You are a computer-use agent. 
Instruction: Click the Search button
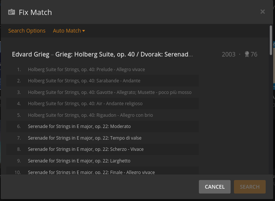pyautogui.click(x=250, y=187)
